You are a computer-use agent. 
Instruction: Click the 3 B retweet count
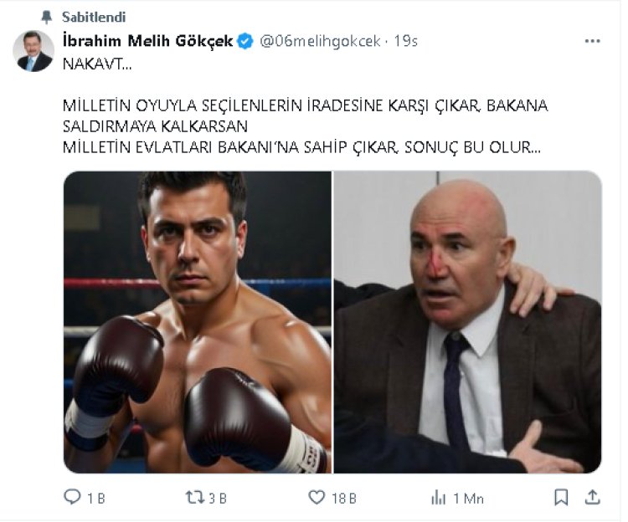[x=218, y=498]
